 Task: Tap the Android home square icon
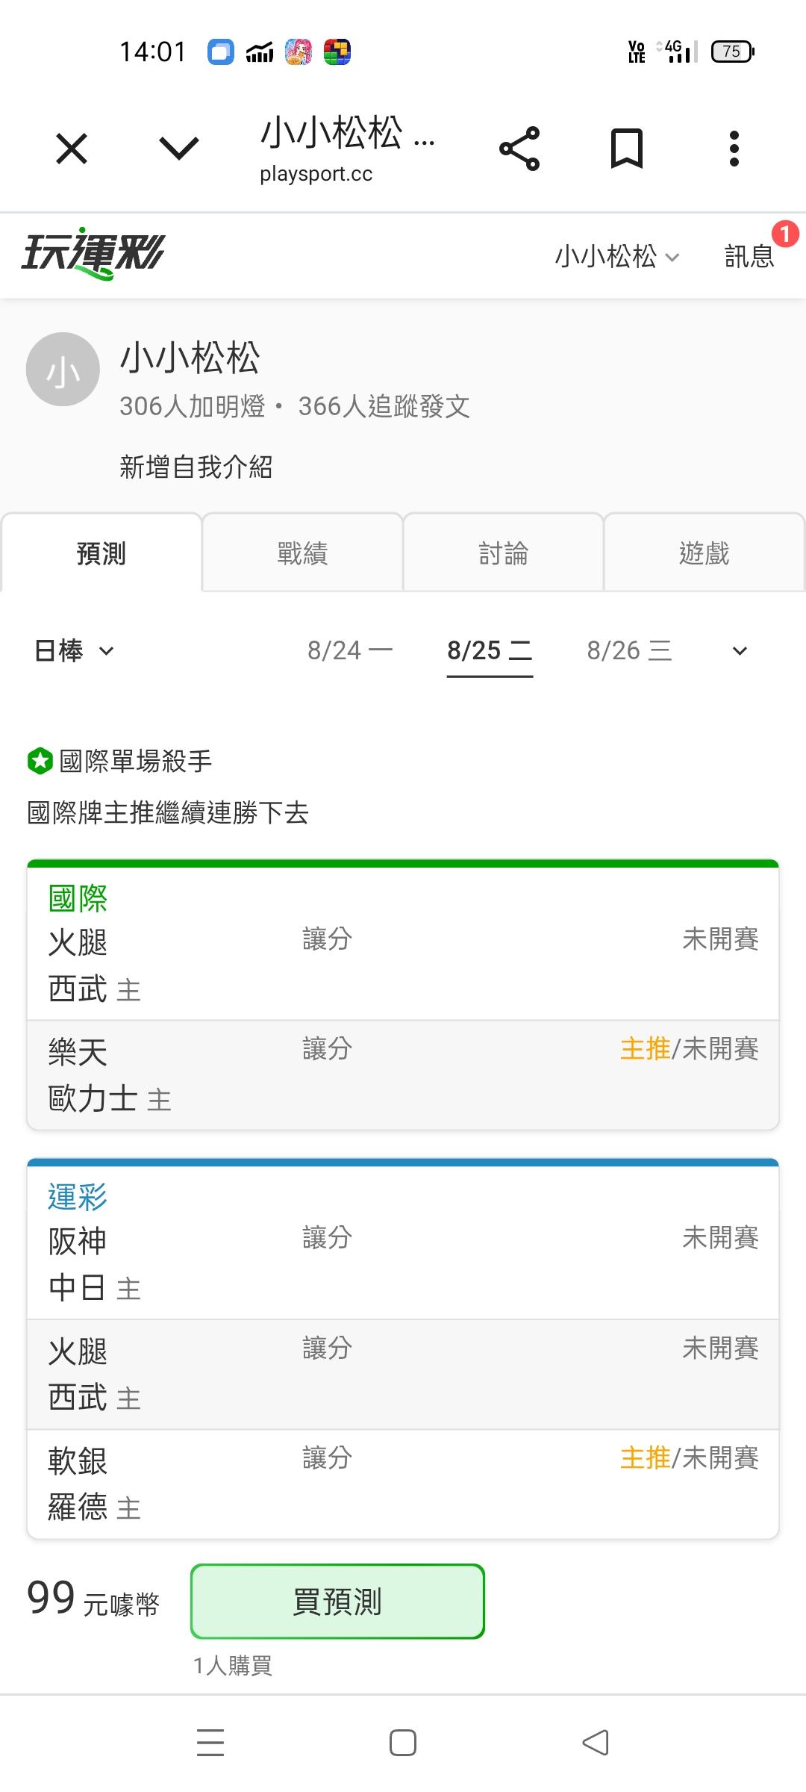pos(403,1742)
